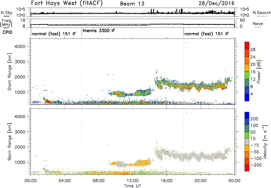Click the "04:00" time tick label
Viewport: 271px width, 188px height.
point(65,181)
